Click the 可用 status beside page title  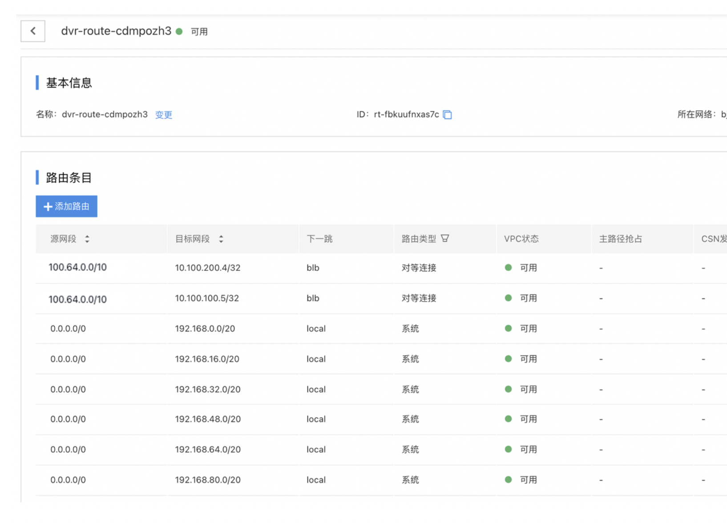[199, 32]
